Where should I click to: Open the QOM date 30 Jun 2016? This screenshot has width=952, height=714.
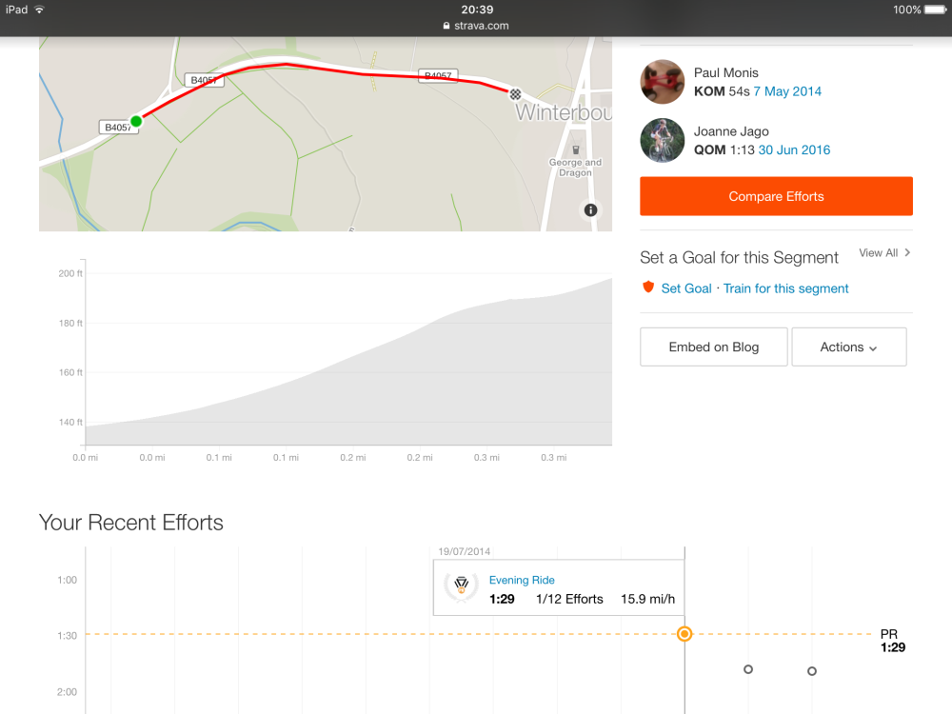(794, 150)
